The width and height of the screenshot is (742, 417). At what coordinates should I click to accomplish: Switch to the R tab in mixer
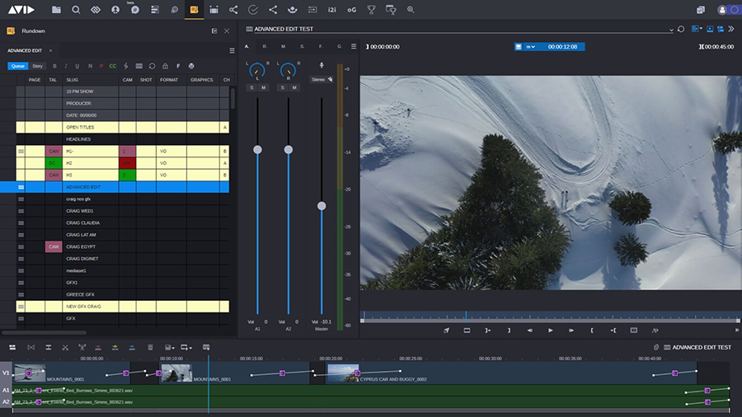265,46
